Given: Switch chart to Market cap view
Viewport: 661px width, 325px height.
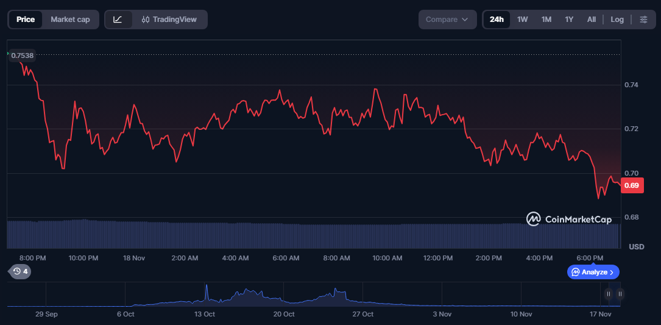Looking at the screenshot, I should tap(70, 20).
